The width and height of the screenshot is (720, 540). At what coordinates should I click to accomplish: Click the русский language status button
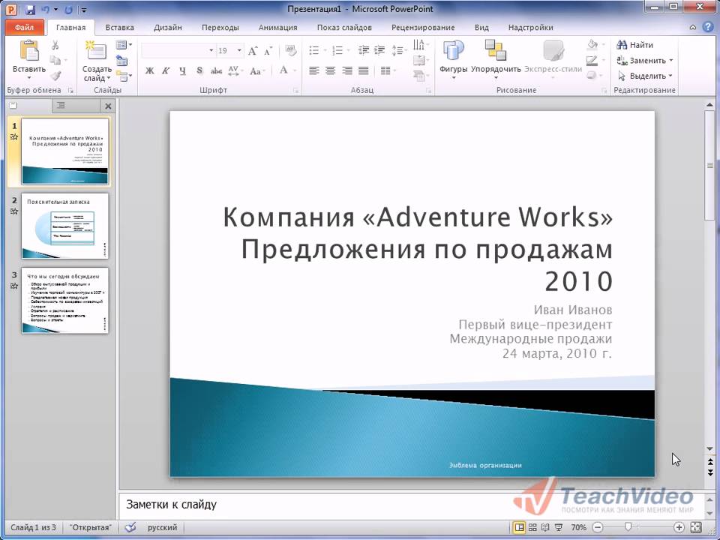click(162, 527)
